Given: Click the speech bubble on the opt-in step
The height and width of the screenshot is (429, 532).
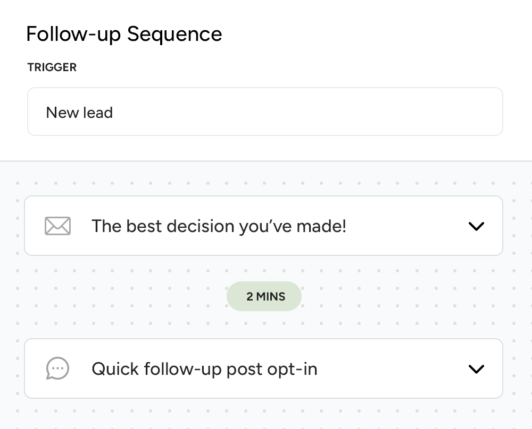Looking at the screenshot, I should pyautogui.click(x=57, y=368).
